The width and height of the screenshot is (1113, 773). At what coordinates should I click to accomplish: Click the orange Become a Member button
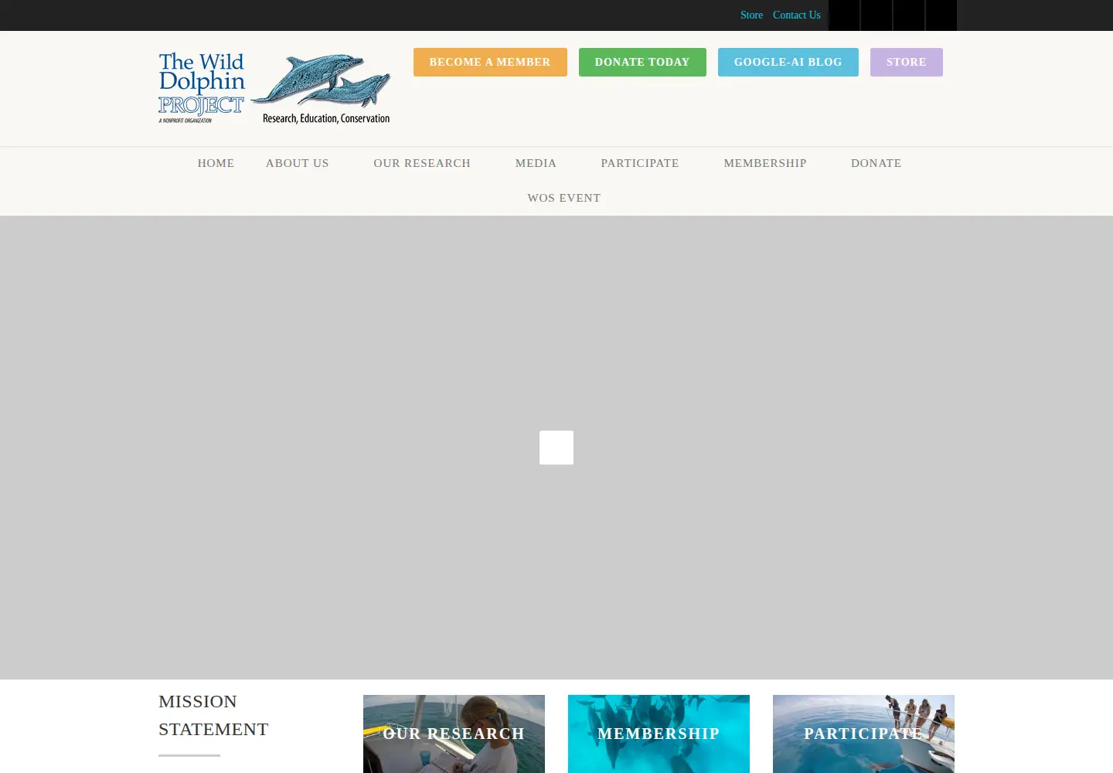click(x=490, y=62)
